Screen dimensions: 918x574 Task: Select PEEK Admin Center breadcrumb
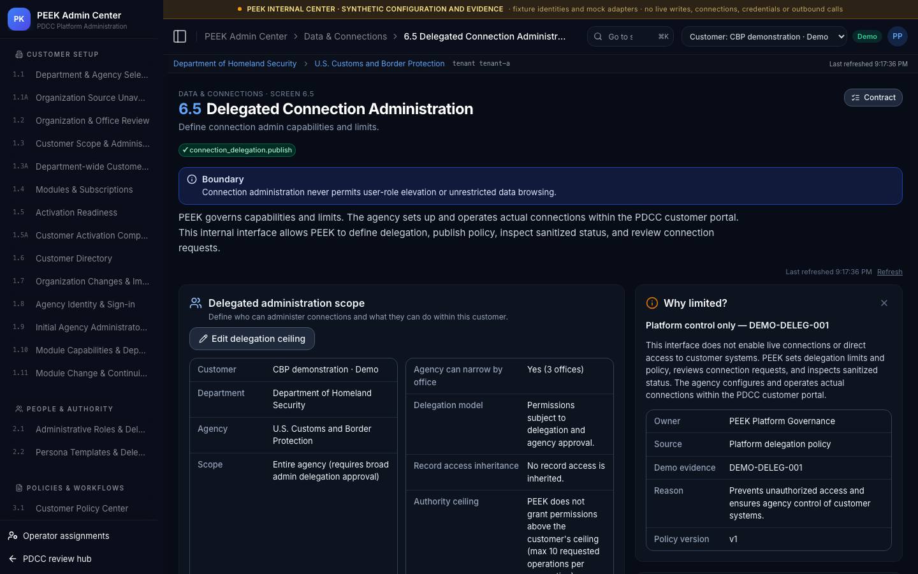[246, 36]
